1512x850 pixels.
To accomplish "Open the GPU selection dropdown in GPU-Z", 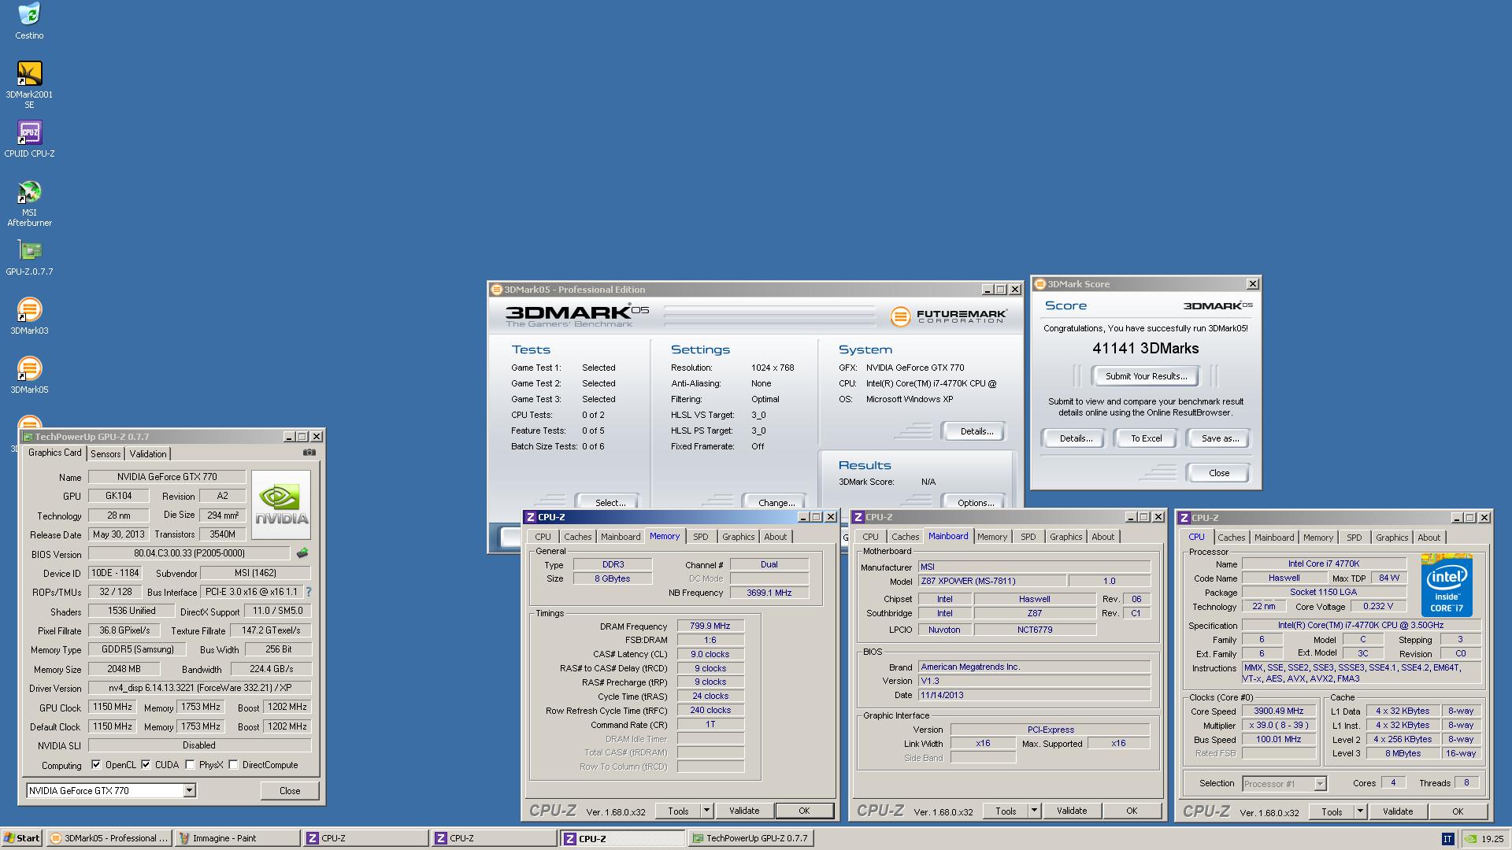I will [x=189, y=790].
